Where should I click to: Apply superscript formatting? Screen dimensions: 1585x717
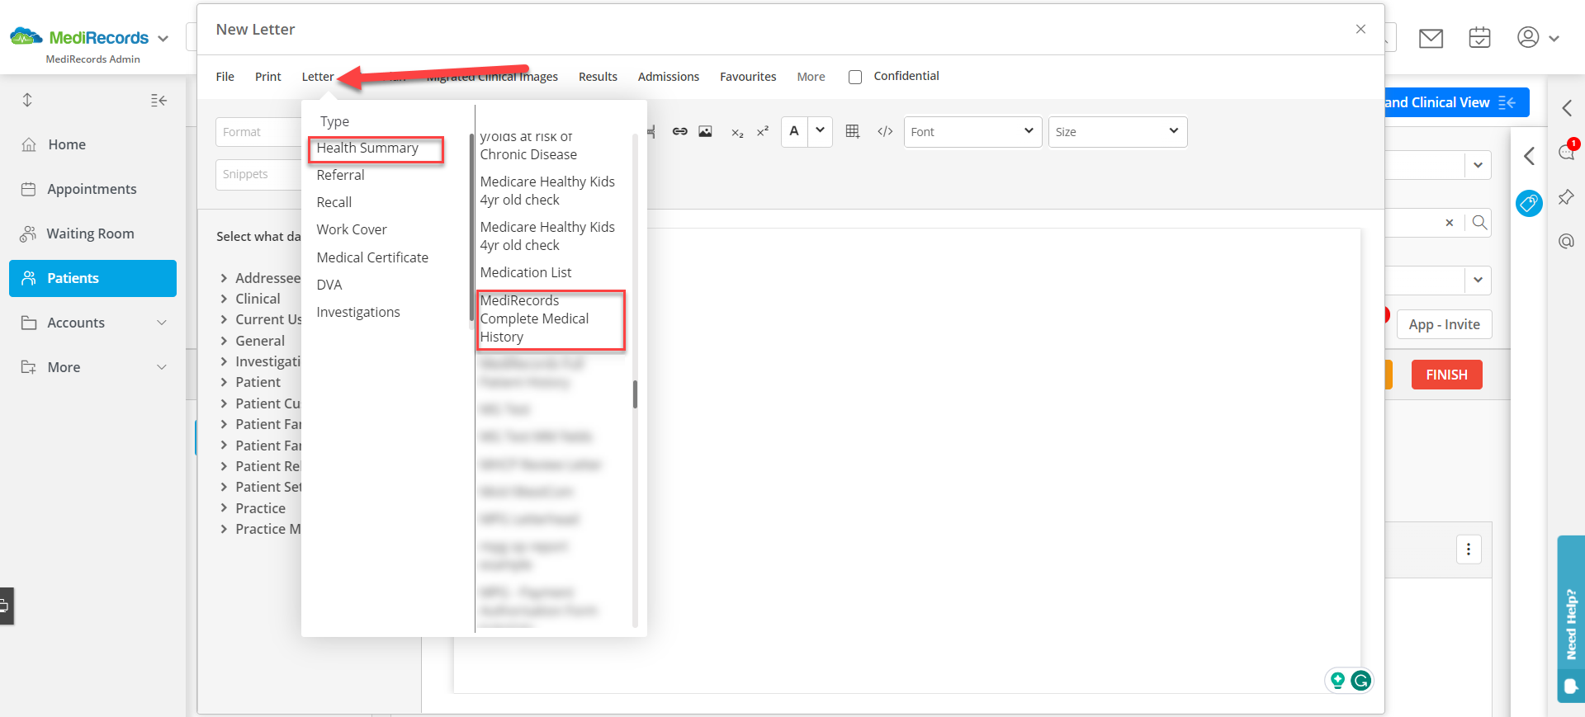pos(763,131)
